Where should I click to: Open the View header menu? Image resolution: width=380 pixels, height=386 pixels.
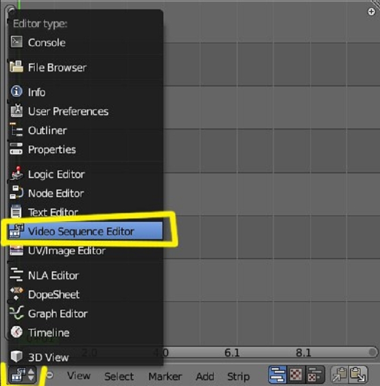click(79, 376)
